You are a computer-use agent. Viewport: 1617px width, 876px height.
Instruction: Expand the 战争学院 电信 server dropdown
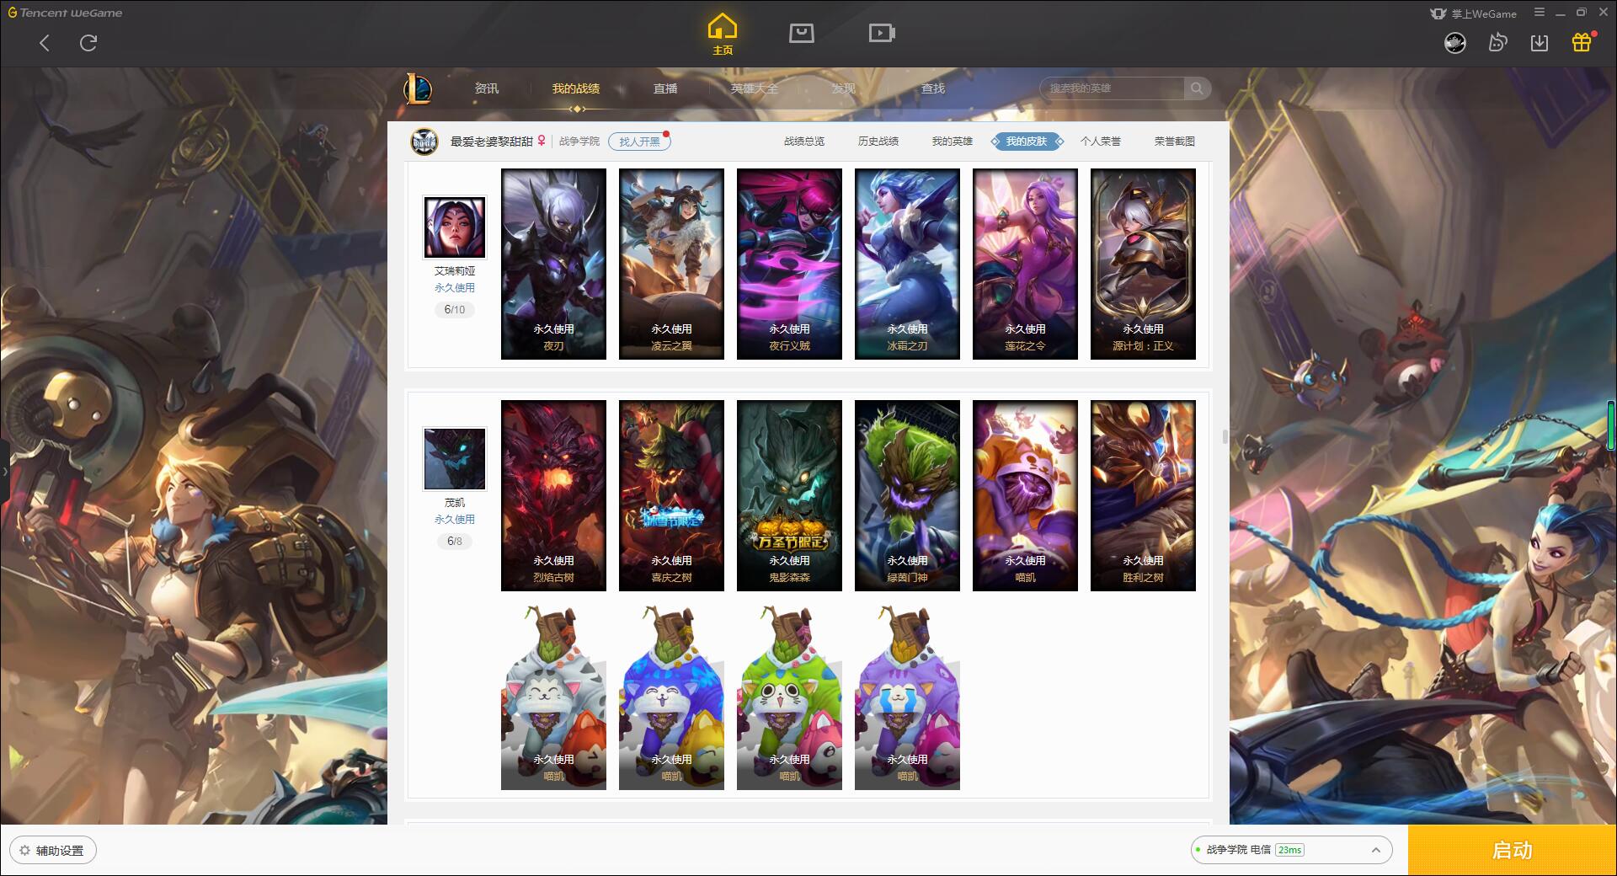[1291, 850]
